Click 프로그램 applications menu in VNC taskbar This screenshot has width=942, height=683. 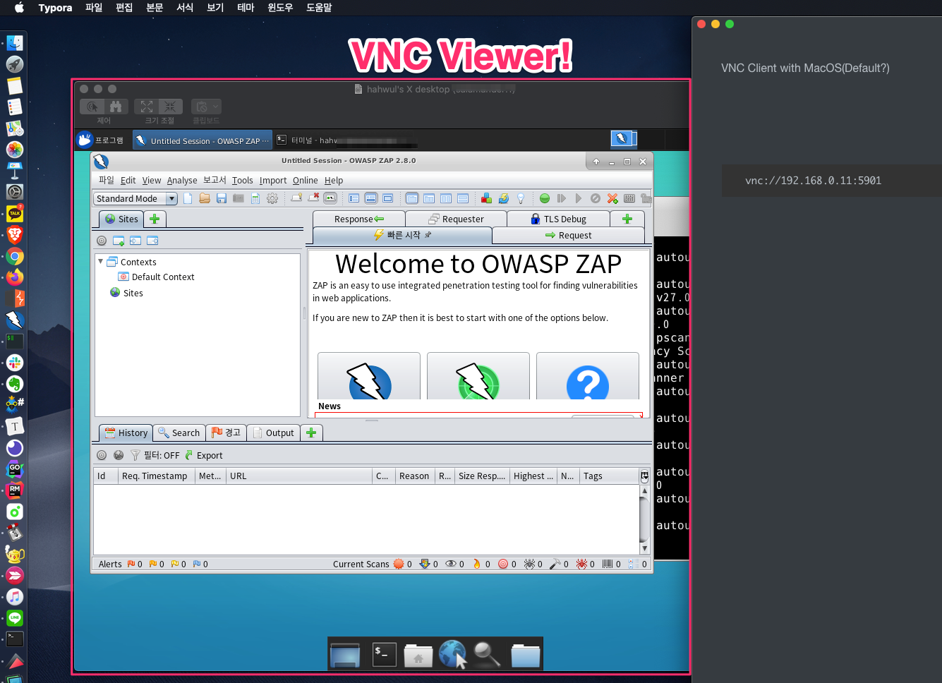(x=101, y=140)
